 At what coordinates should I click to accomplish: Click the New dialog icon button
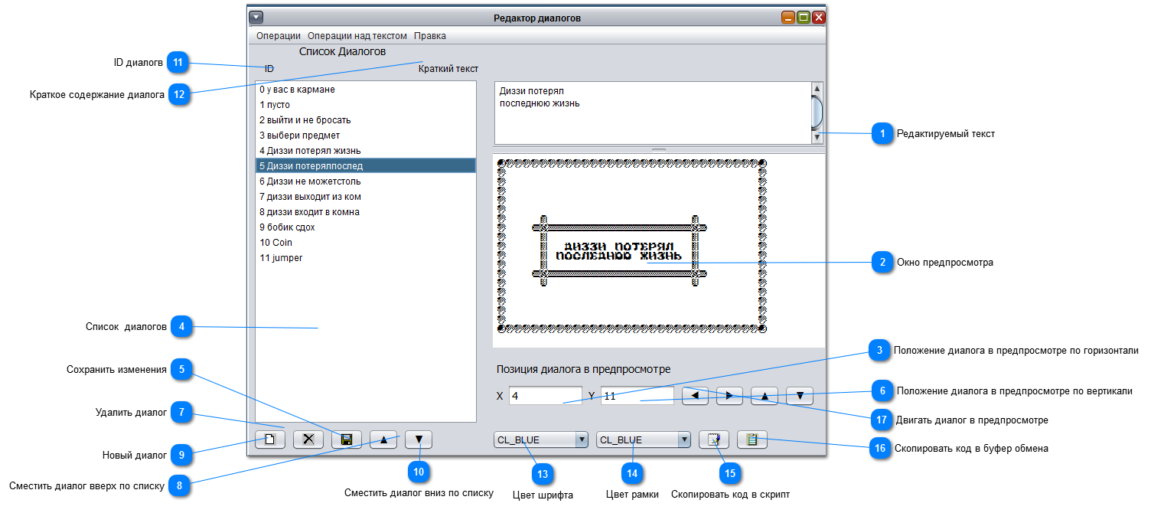269,439
